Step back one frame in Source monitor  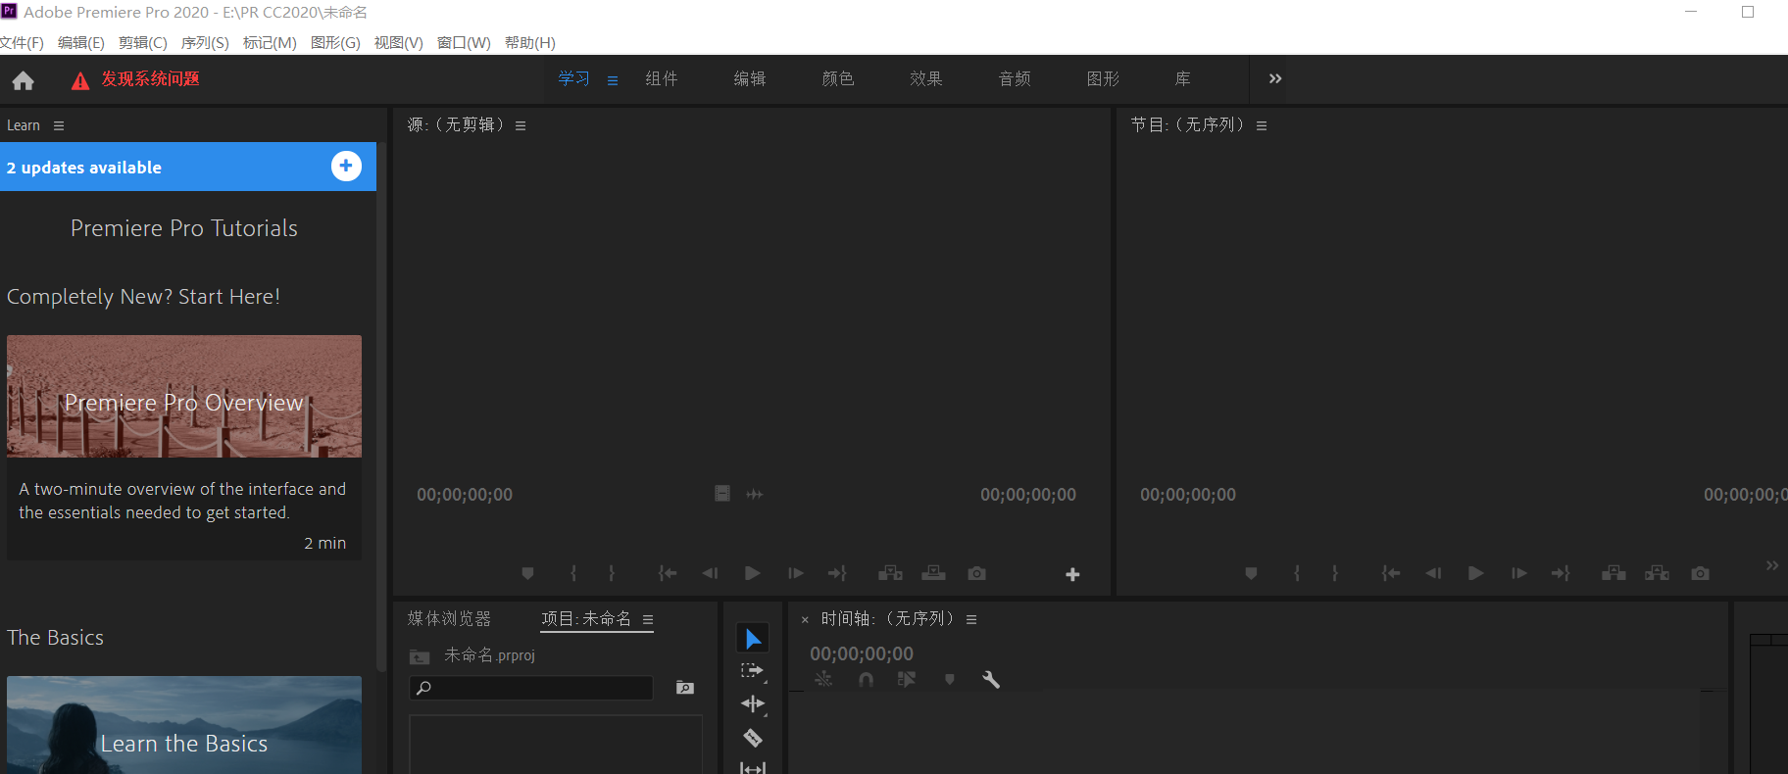coord(710,573)
